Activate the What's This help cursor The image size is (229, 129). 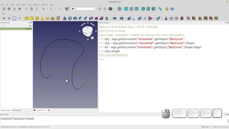pos(67,9)
